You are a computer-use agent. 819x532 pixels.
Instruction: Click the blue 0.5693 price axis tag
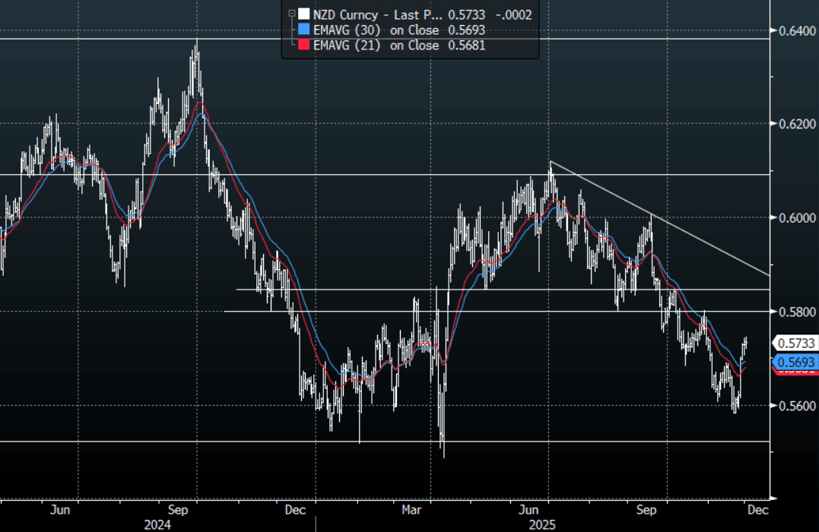coord(793,362)
